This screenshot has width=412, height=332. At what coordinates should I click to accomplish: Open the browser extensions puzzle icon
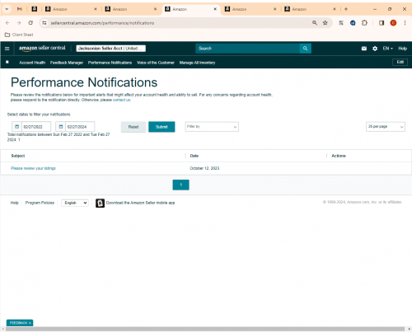point(364,23)
